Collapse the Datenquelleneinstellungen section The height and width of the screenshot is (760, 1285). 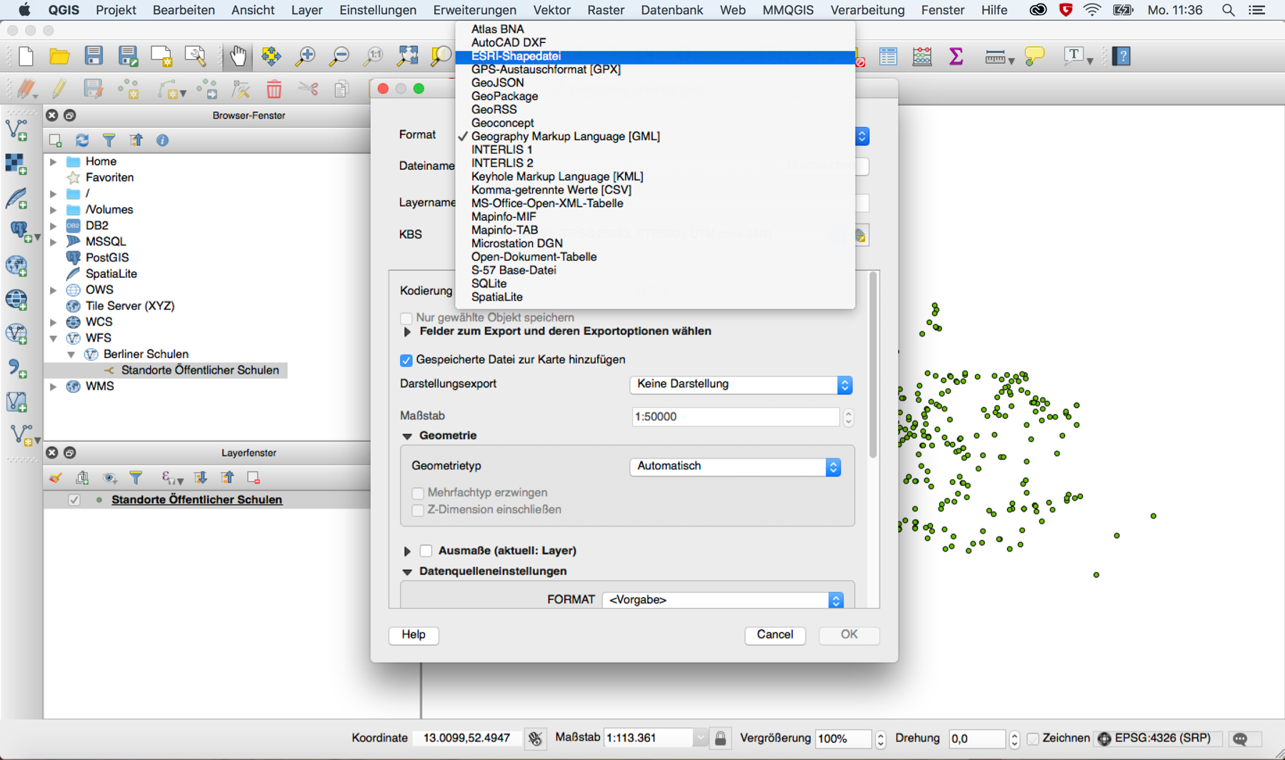click(x=407, y=571)
